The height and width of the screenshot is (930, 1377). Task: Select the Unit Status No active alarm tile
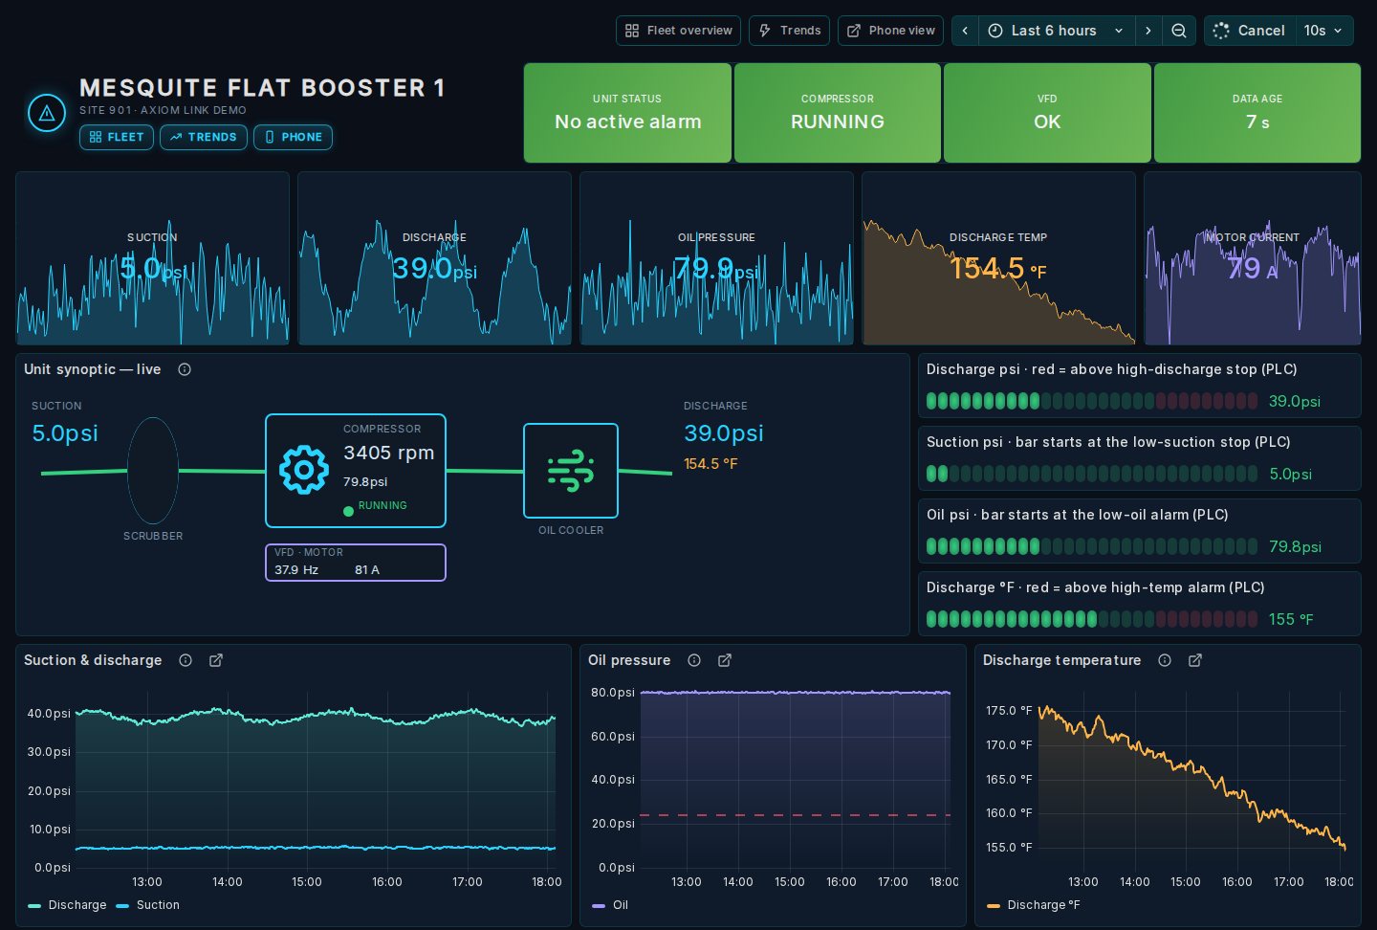627,113
